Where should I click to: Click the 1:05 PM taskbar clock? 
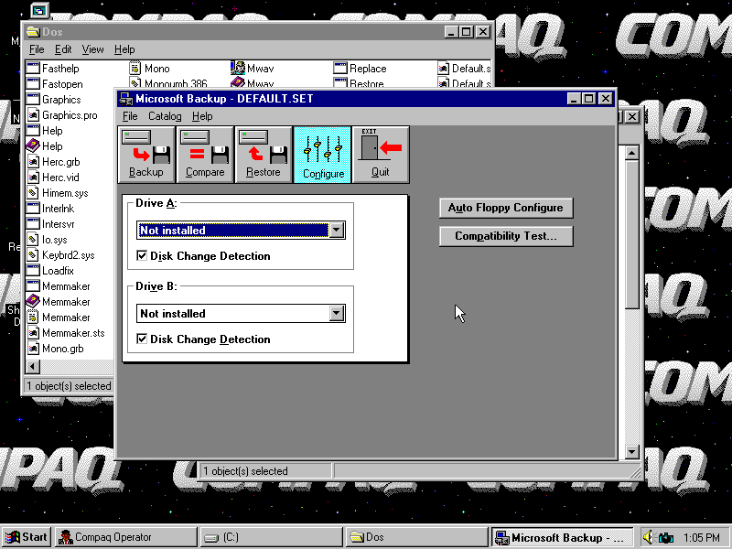pos(701,538)
